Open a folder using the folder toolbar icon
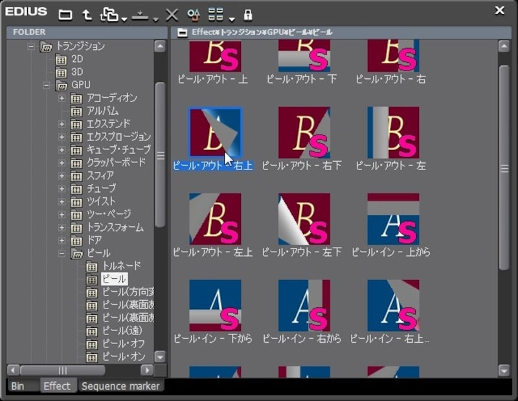The width and height of the screenshot is (518, 401). click(65, 14)
